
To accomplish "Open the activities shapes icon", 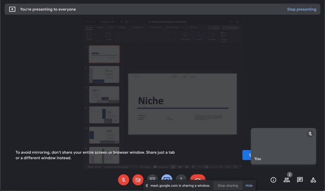I will [x=313, y=180].
